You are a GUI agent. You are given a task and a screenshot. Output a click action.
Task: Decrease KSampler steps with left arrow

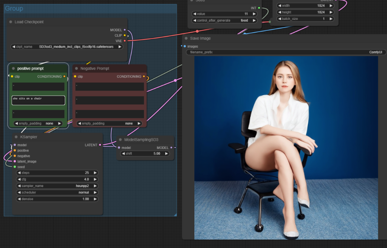coord(19,173)
